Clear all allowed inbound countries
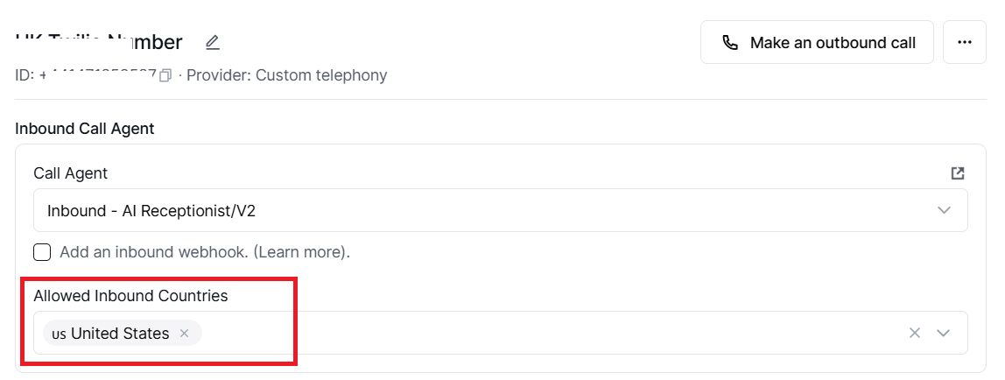Viewport: 1005px width, 380px height. [x=915, y=333]
